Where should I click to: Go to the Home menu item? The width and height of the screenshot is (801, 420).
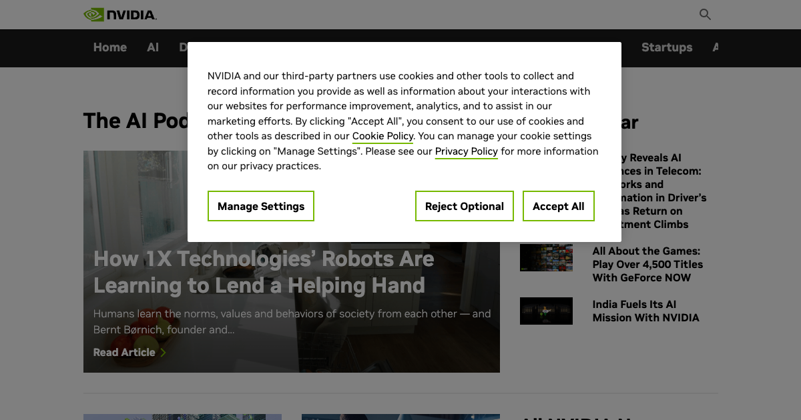coord(110,47)
